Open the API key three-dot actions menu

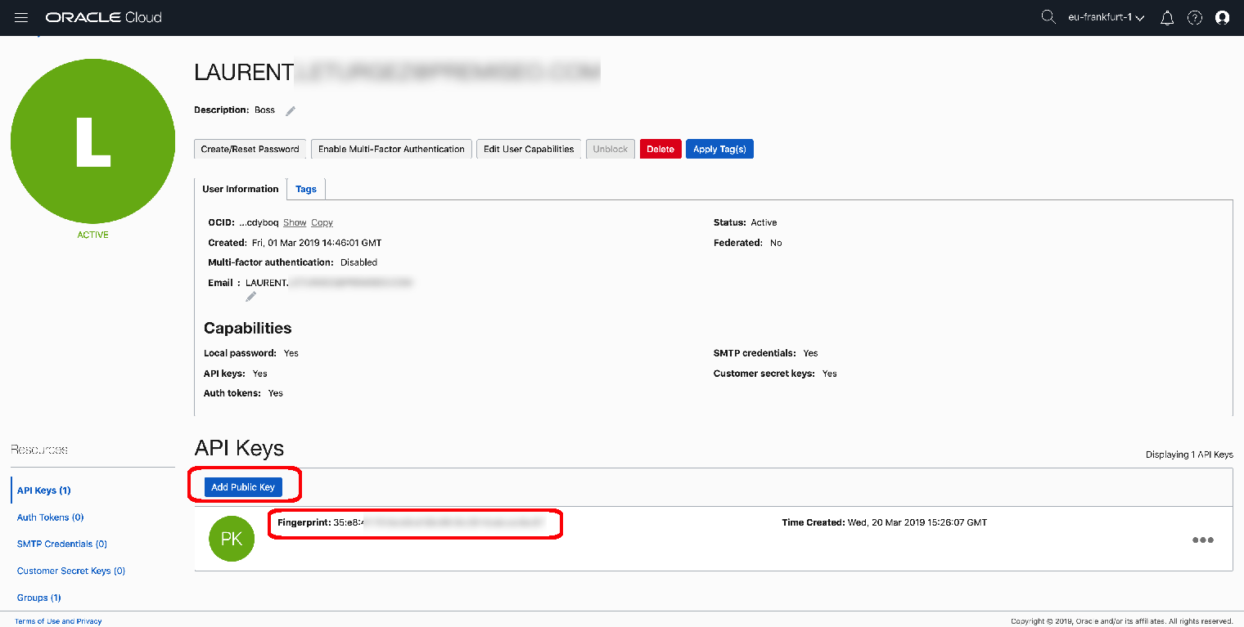click(1202, 540)
